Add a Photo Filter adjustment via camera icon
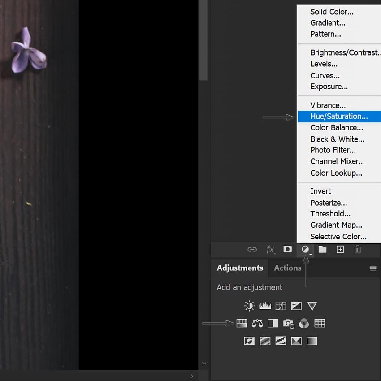The height and width of the screenshot is (381, 381). 289,323
